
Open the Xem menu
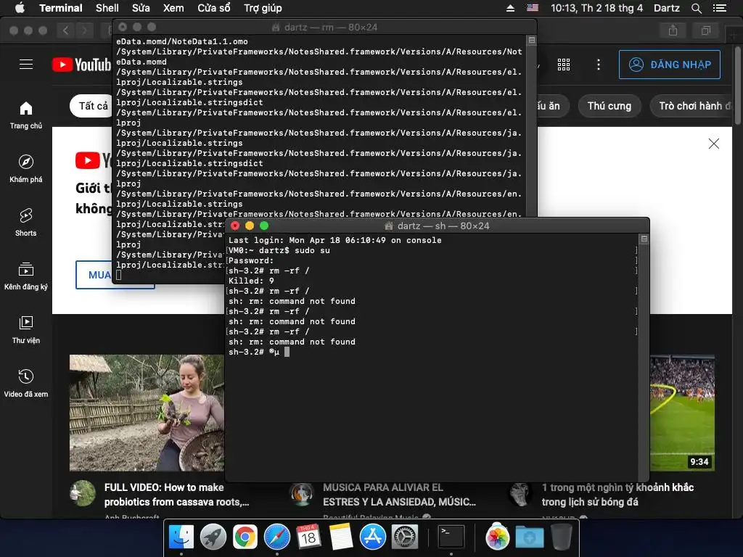[x=173, y=8]
